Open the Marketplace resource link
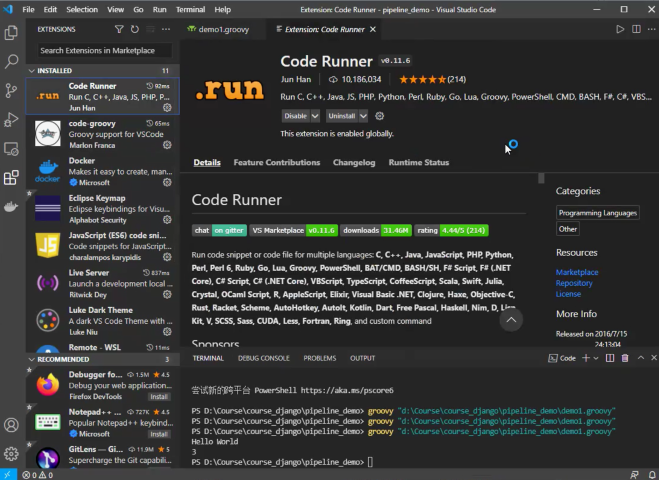The image size is (659, 480). coord(577,272)
